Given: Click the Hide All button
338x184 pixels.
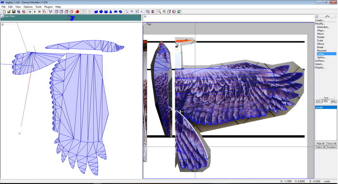Looking at the screenshot, I should (321, 143).
